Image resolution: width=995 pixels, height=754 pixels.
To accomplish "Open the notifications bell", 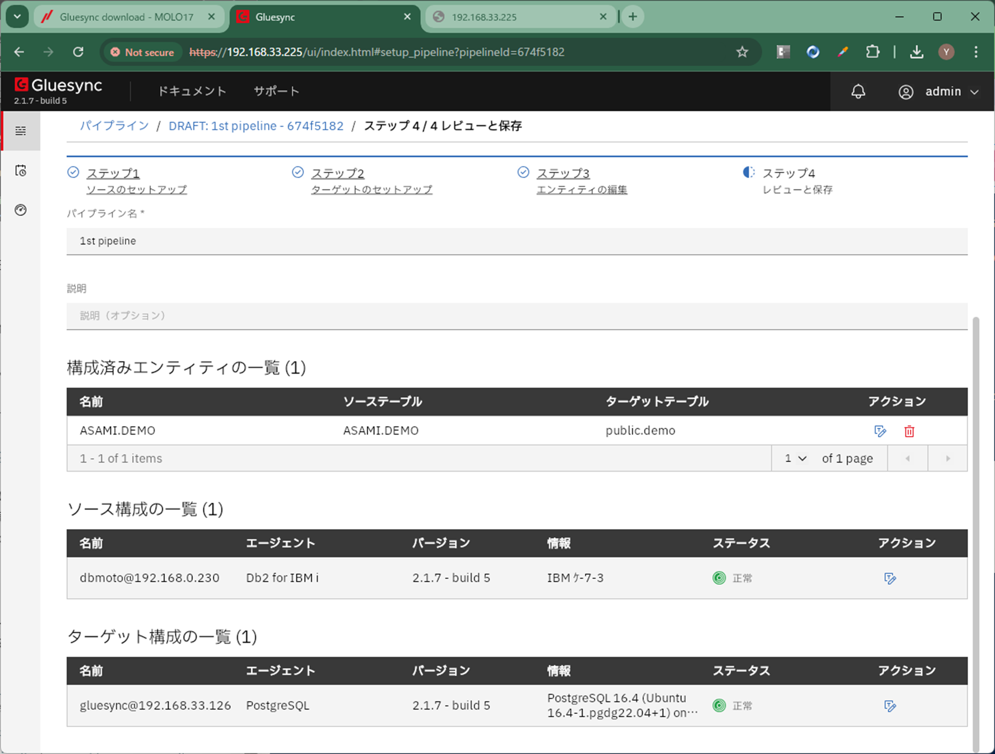I will tap(858, 92).
